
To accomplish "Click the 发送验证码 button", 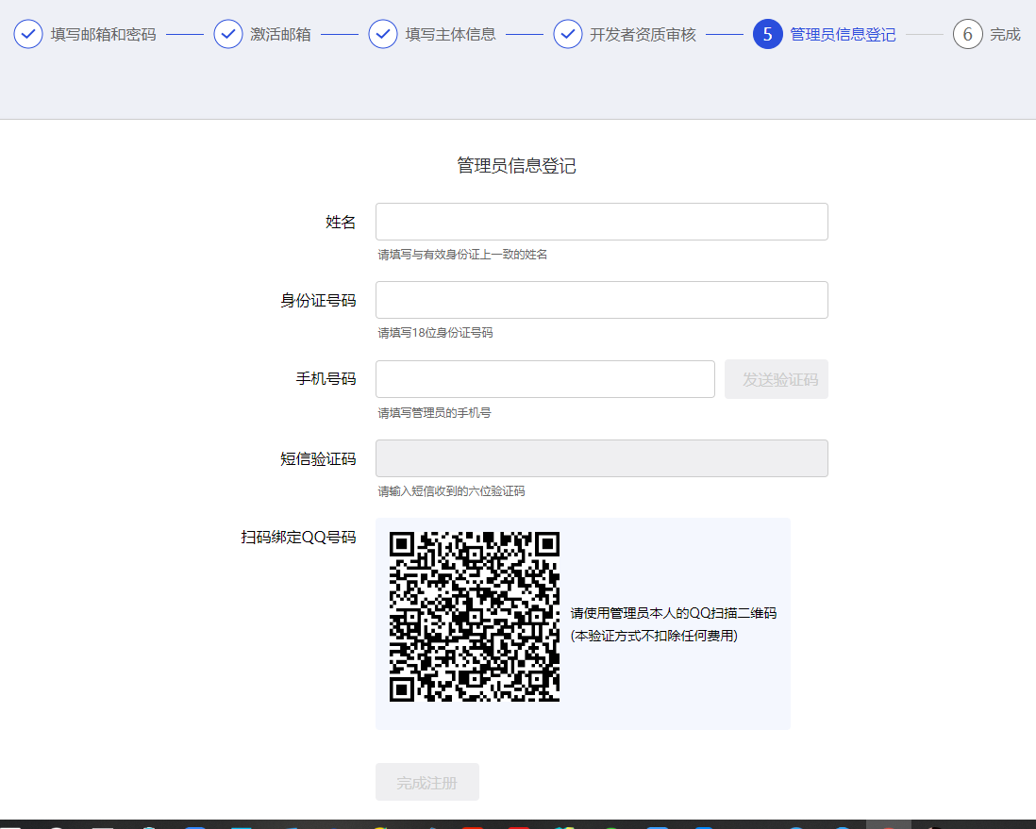I will 777,379.
